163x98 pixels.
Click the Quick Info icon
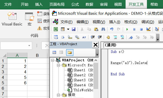tap(70, 37)
